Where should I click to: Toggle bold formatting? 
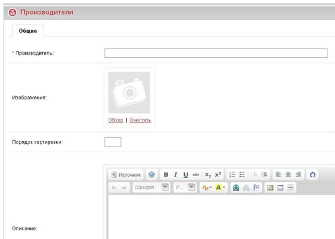166,175
